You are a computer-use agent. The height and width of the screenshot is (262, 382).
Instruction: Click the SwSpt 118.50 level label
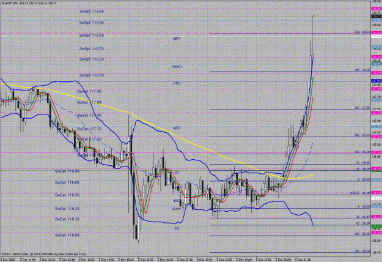[x=92, y=36]
